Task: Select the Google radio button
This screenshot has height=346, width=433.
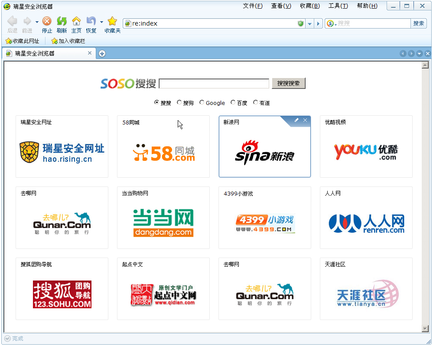Action: coord(202,102)
